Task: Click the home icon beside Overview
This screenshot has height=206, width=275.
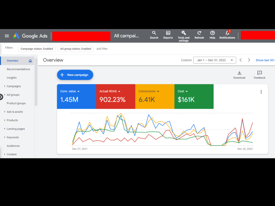Action: 30,61
